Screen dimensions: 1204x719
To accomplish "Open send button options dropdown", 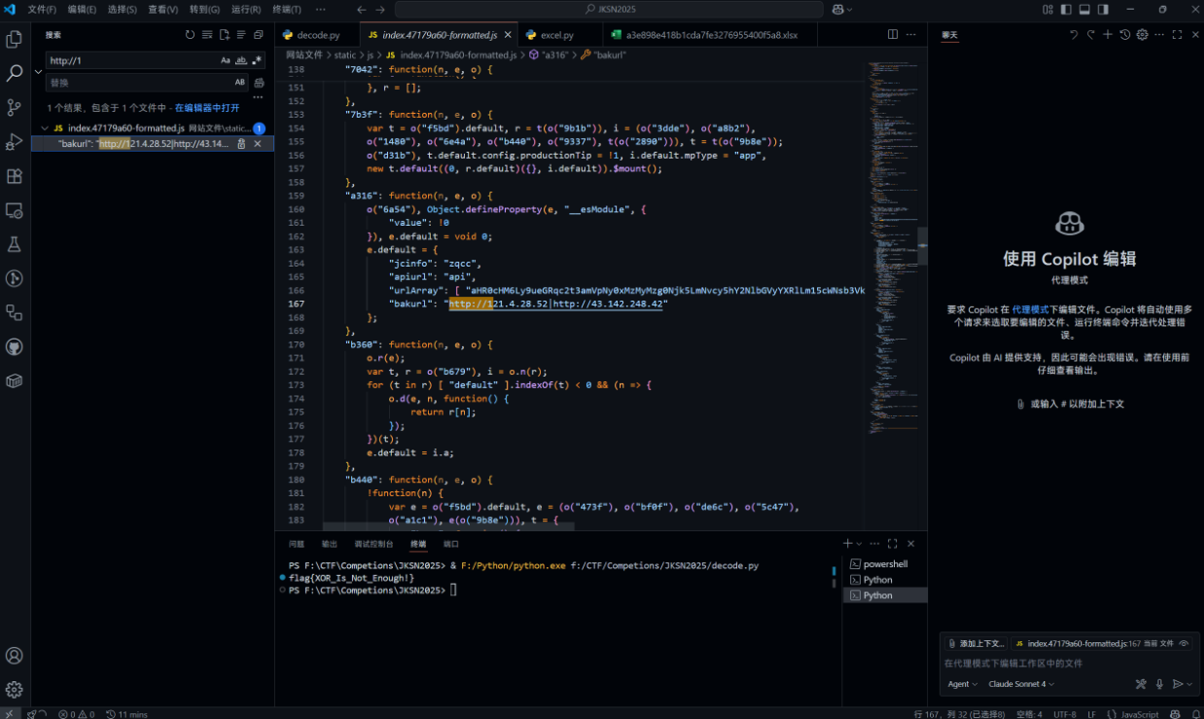I will tap(1189, 684).
